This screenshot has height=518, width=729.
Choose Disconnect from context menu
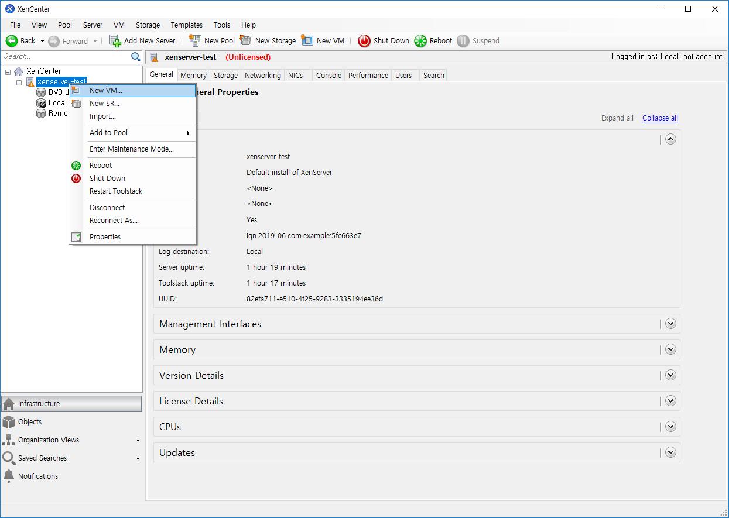click(x=132, y=208)
